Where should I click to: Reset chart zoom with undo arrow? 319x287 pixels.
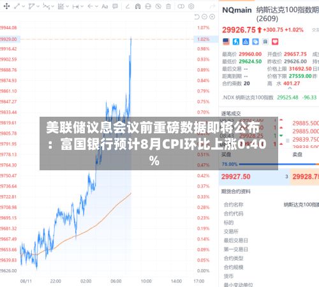(197, 17)
